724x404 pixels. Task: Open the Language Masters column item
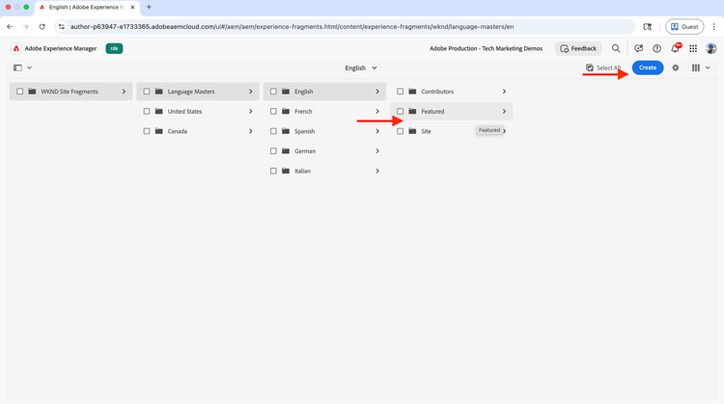pyautogui.click(x=198, y=92)
